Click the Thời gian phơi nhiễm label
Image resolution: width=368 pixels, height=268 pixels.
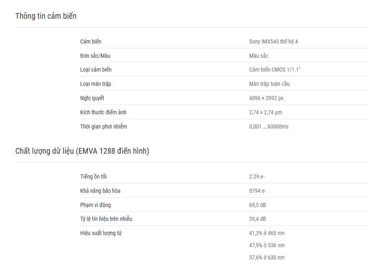(x=104, y=126)
